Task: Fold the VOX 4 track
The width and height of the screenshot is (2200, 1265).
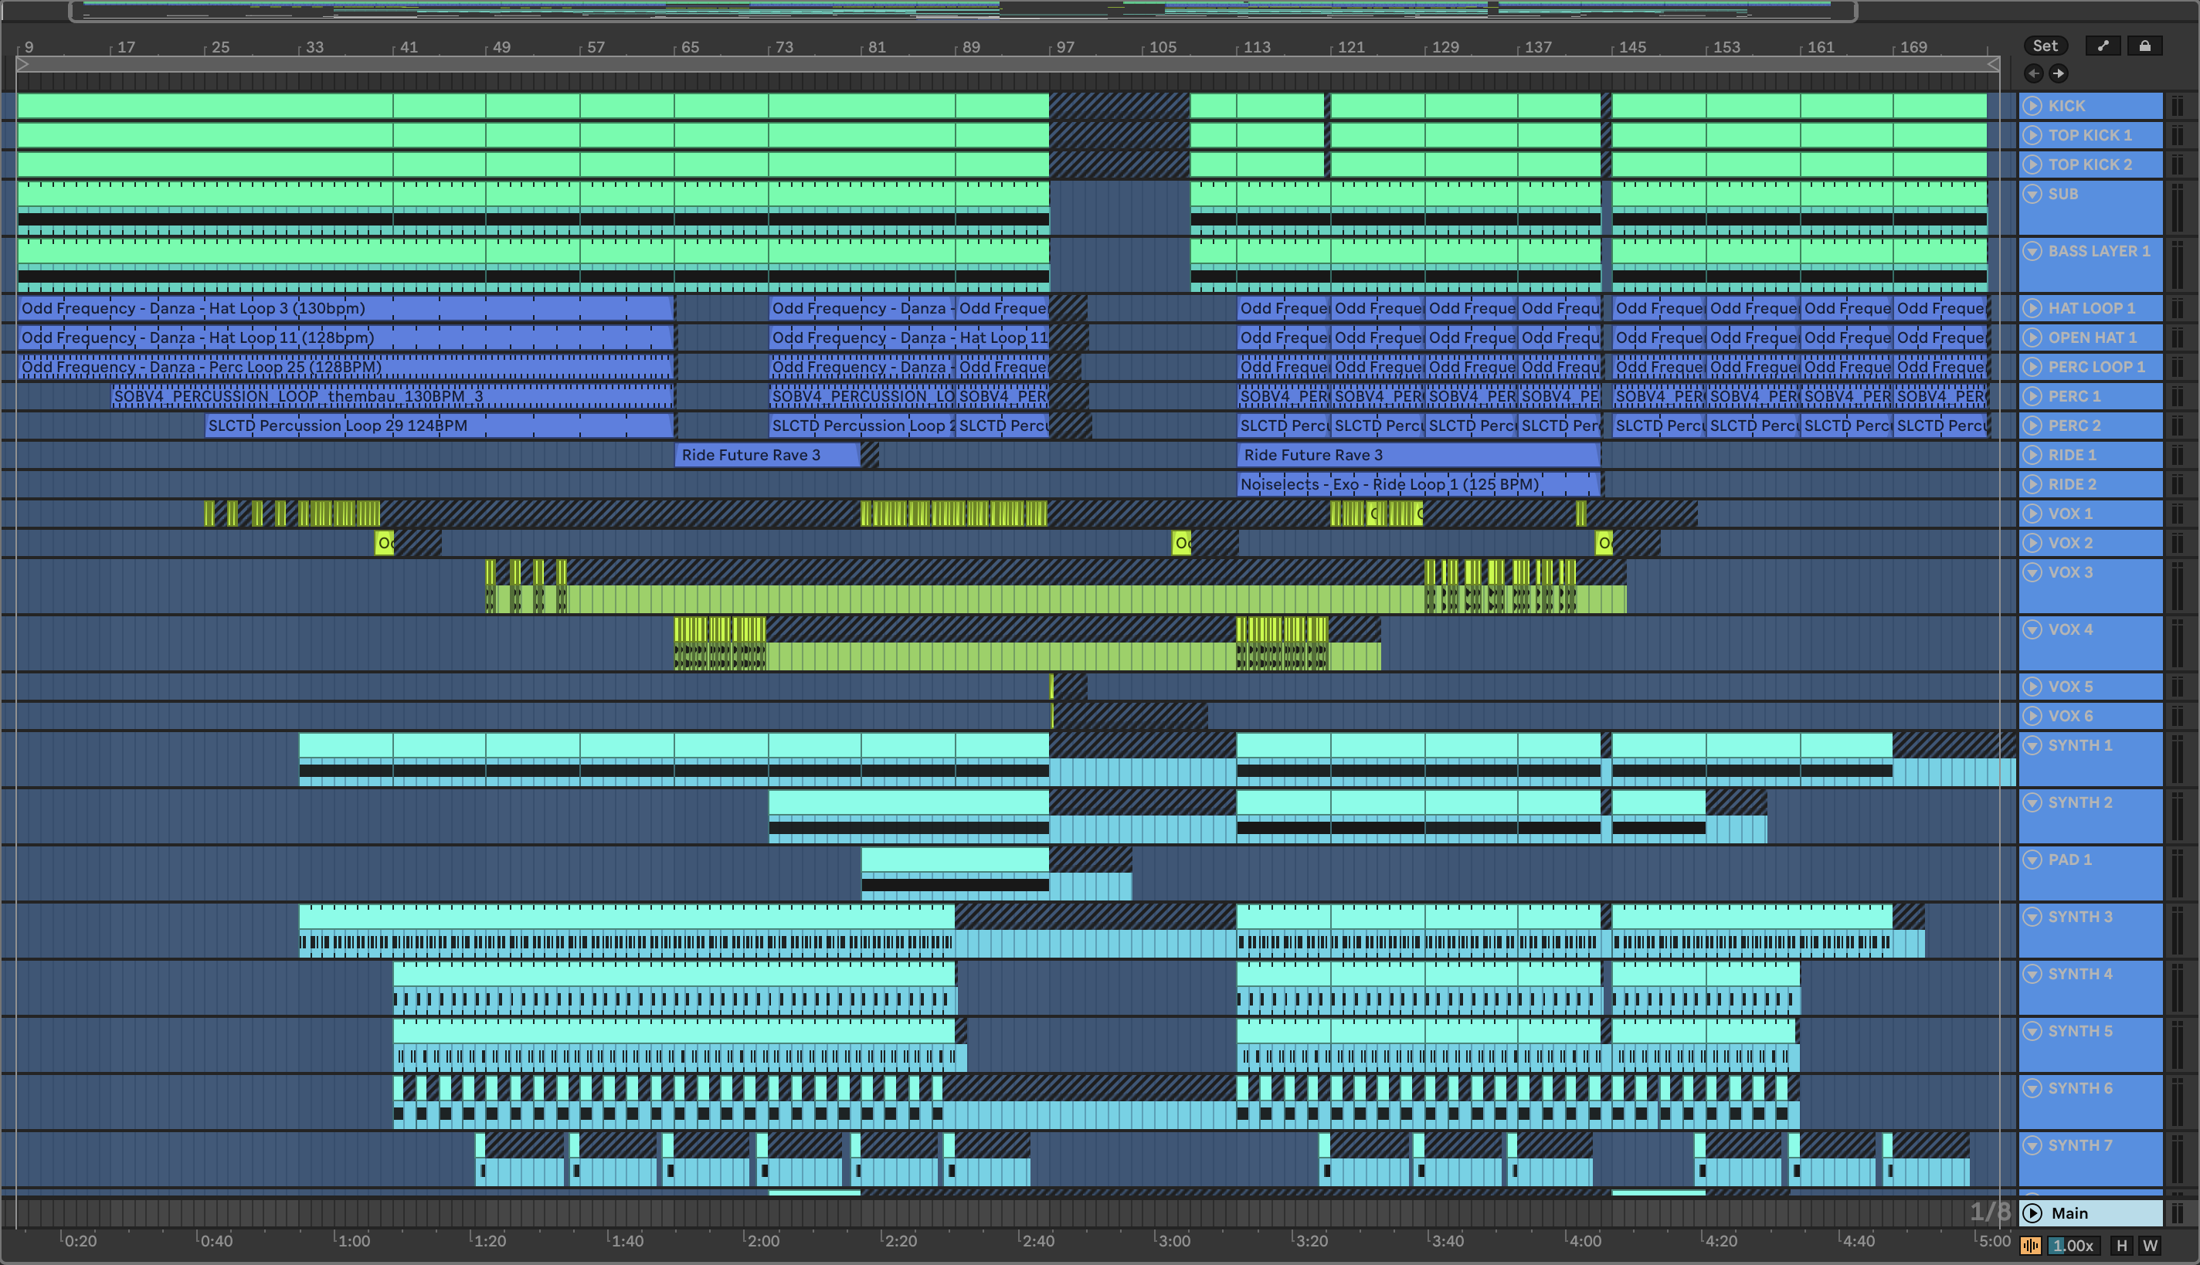Action: [x=2032, y=629]
